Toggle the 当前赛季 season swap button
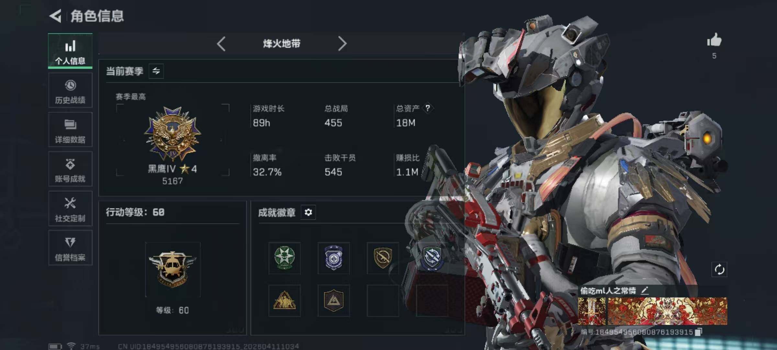777x350 pixels. coord(156,71)
